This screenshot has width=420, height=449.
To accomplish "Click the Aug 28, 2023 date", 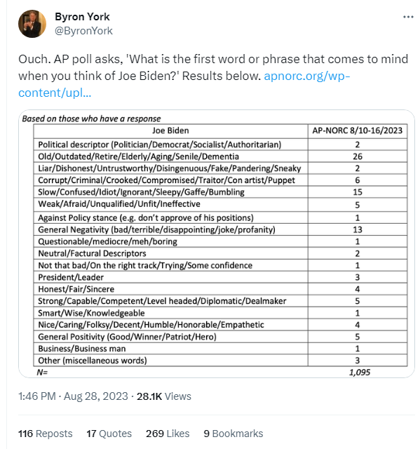I will point(95,396).
